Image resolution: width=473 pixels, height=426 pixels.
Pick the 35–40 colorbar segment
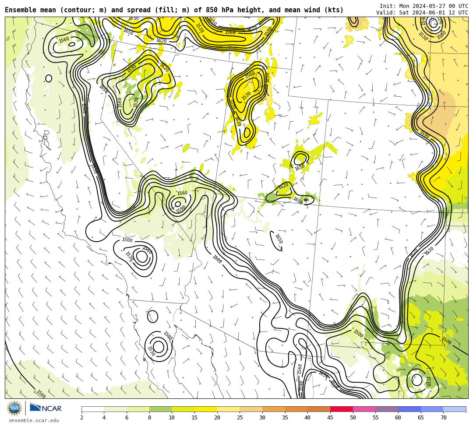click(296, 409)
